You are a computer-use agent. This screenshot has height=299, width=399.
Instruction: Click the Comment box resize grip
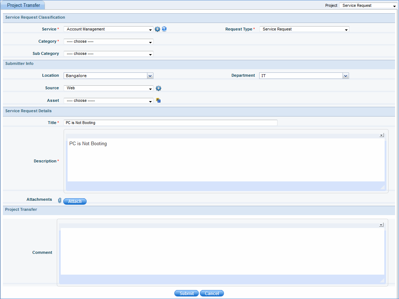point(382,280)
